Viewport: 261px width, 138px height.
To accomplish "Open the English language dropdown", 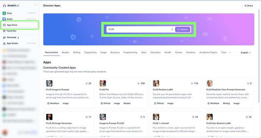I will click(x=246, y=53).
